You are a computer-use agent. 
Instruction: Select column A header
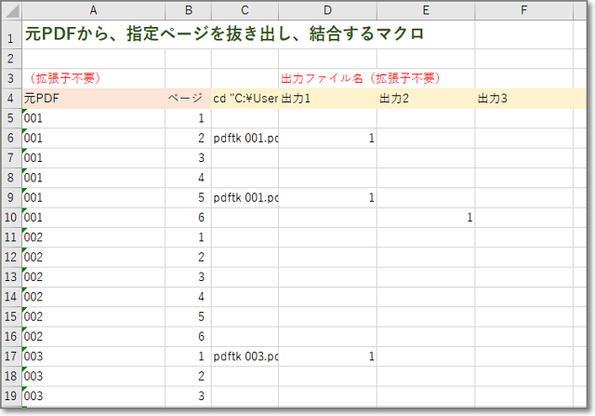point(93,10)
